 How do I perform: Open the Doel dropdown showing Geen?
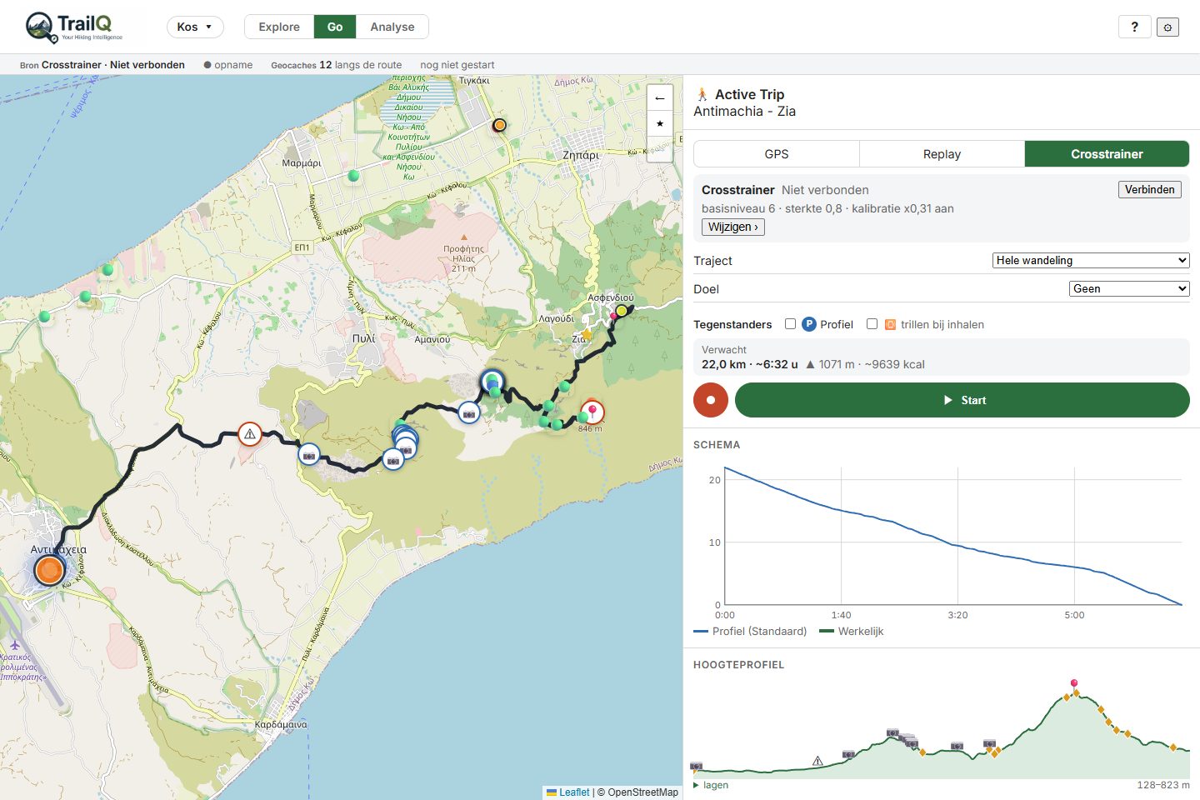coord(1129,288)
